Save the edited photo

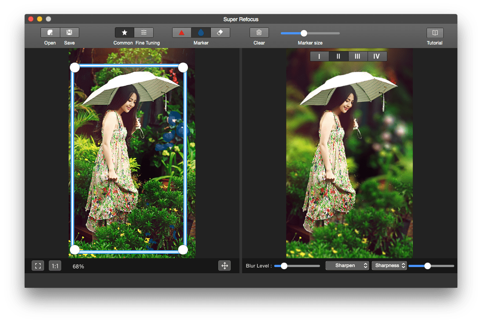70,32
